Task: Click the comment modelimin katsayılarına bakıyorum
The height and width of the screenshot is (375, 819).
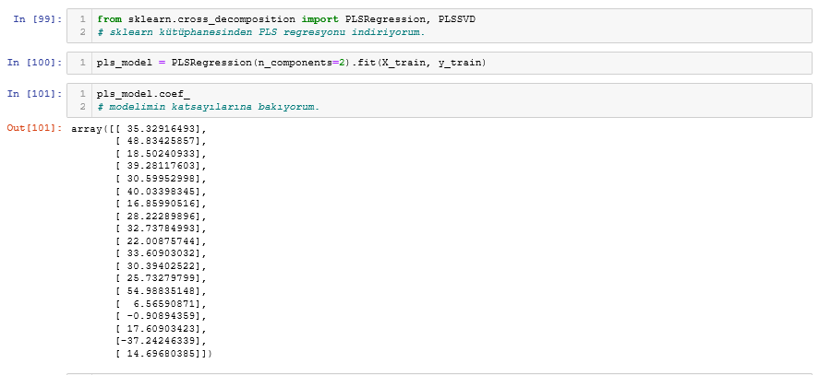Action: (x=208, y=107)
